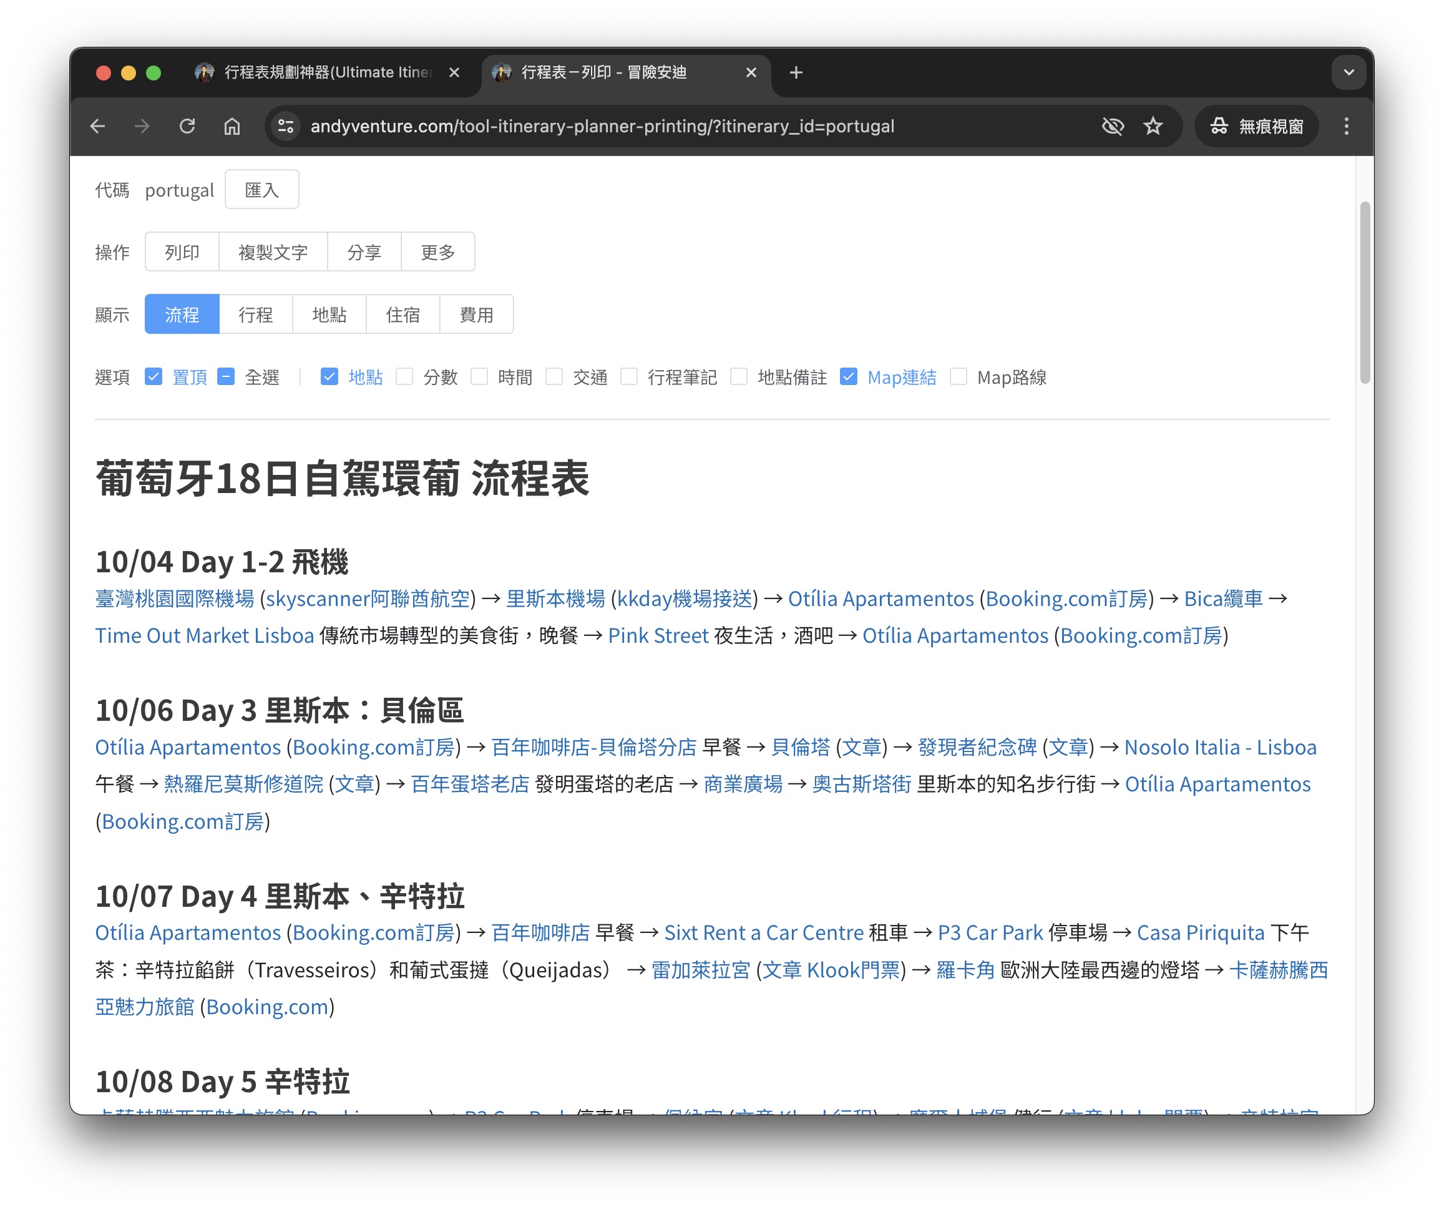
Task: Close the 行程表－列印 tab
Action: tap(751, 72)
